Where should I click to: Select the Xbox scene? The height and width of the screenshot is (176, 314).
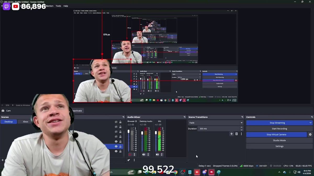click(x=25, y=122)
